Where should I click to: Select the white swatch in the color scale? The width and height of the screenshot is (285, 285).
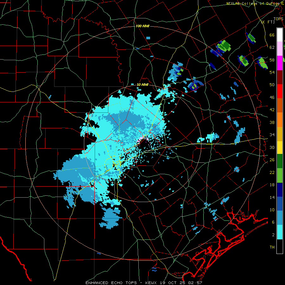280,35
